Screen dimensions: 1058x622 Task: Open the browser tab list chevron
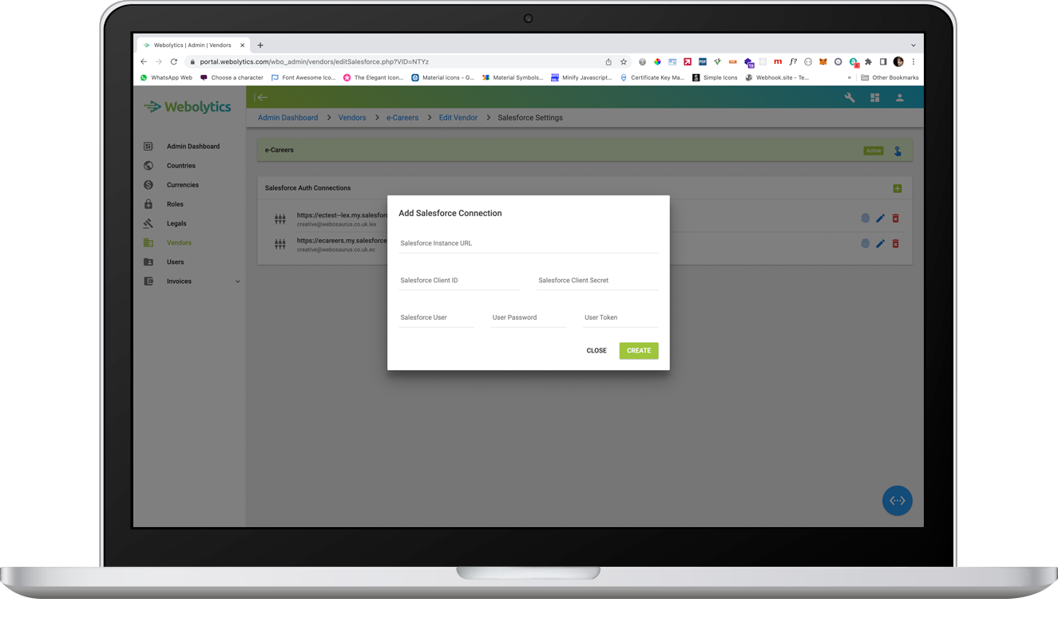pyautogui.click(x=913, y=45)
